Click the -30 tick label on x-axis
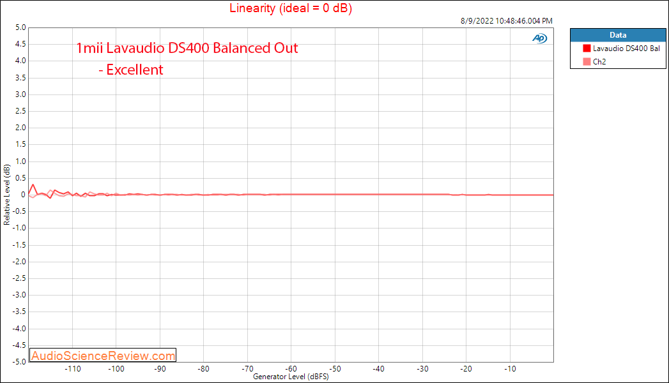The width and height of the screenshot is (669, 383). coord(422,369)
